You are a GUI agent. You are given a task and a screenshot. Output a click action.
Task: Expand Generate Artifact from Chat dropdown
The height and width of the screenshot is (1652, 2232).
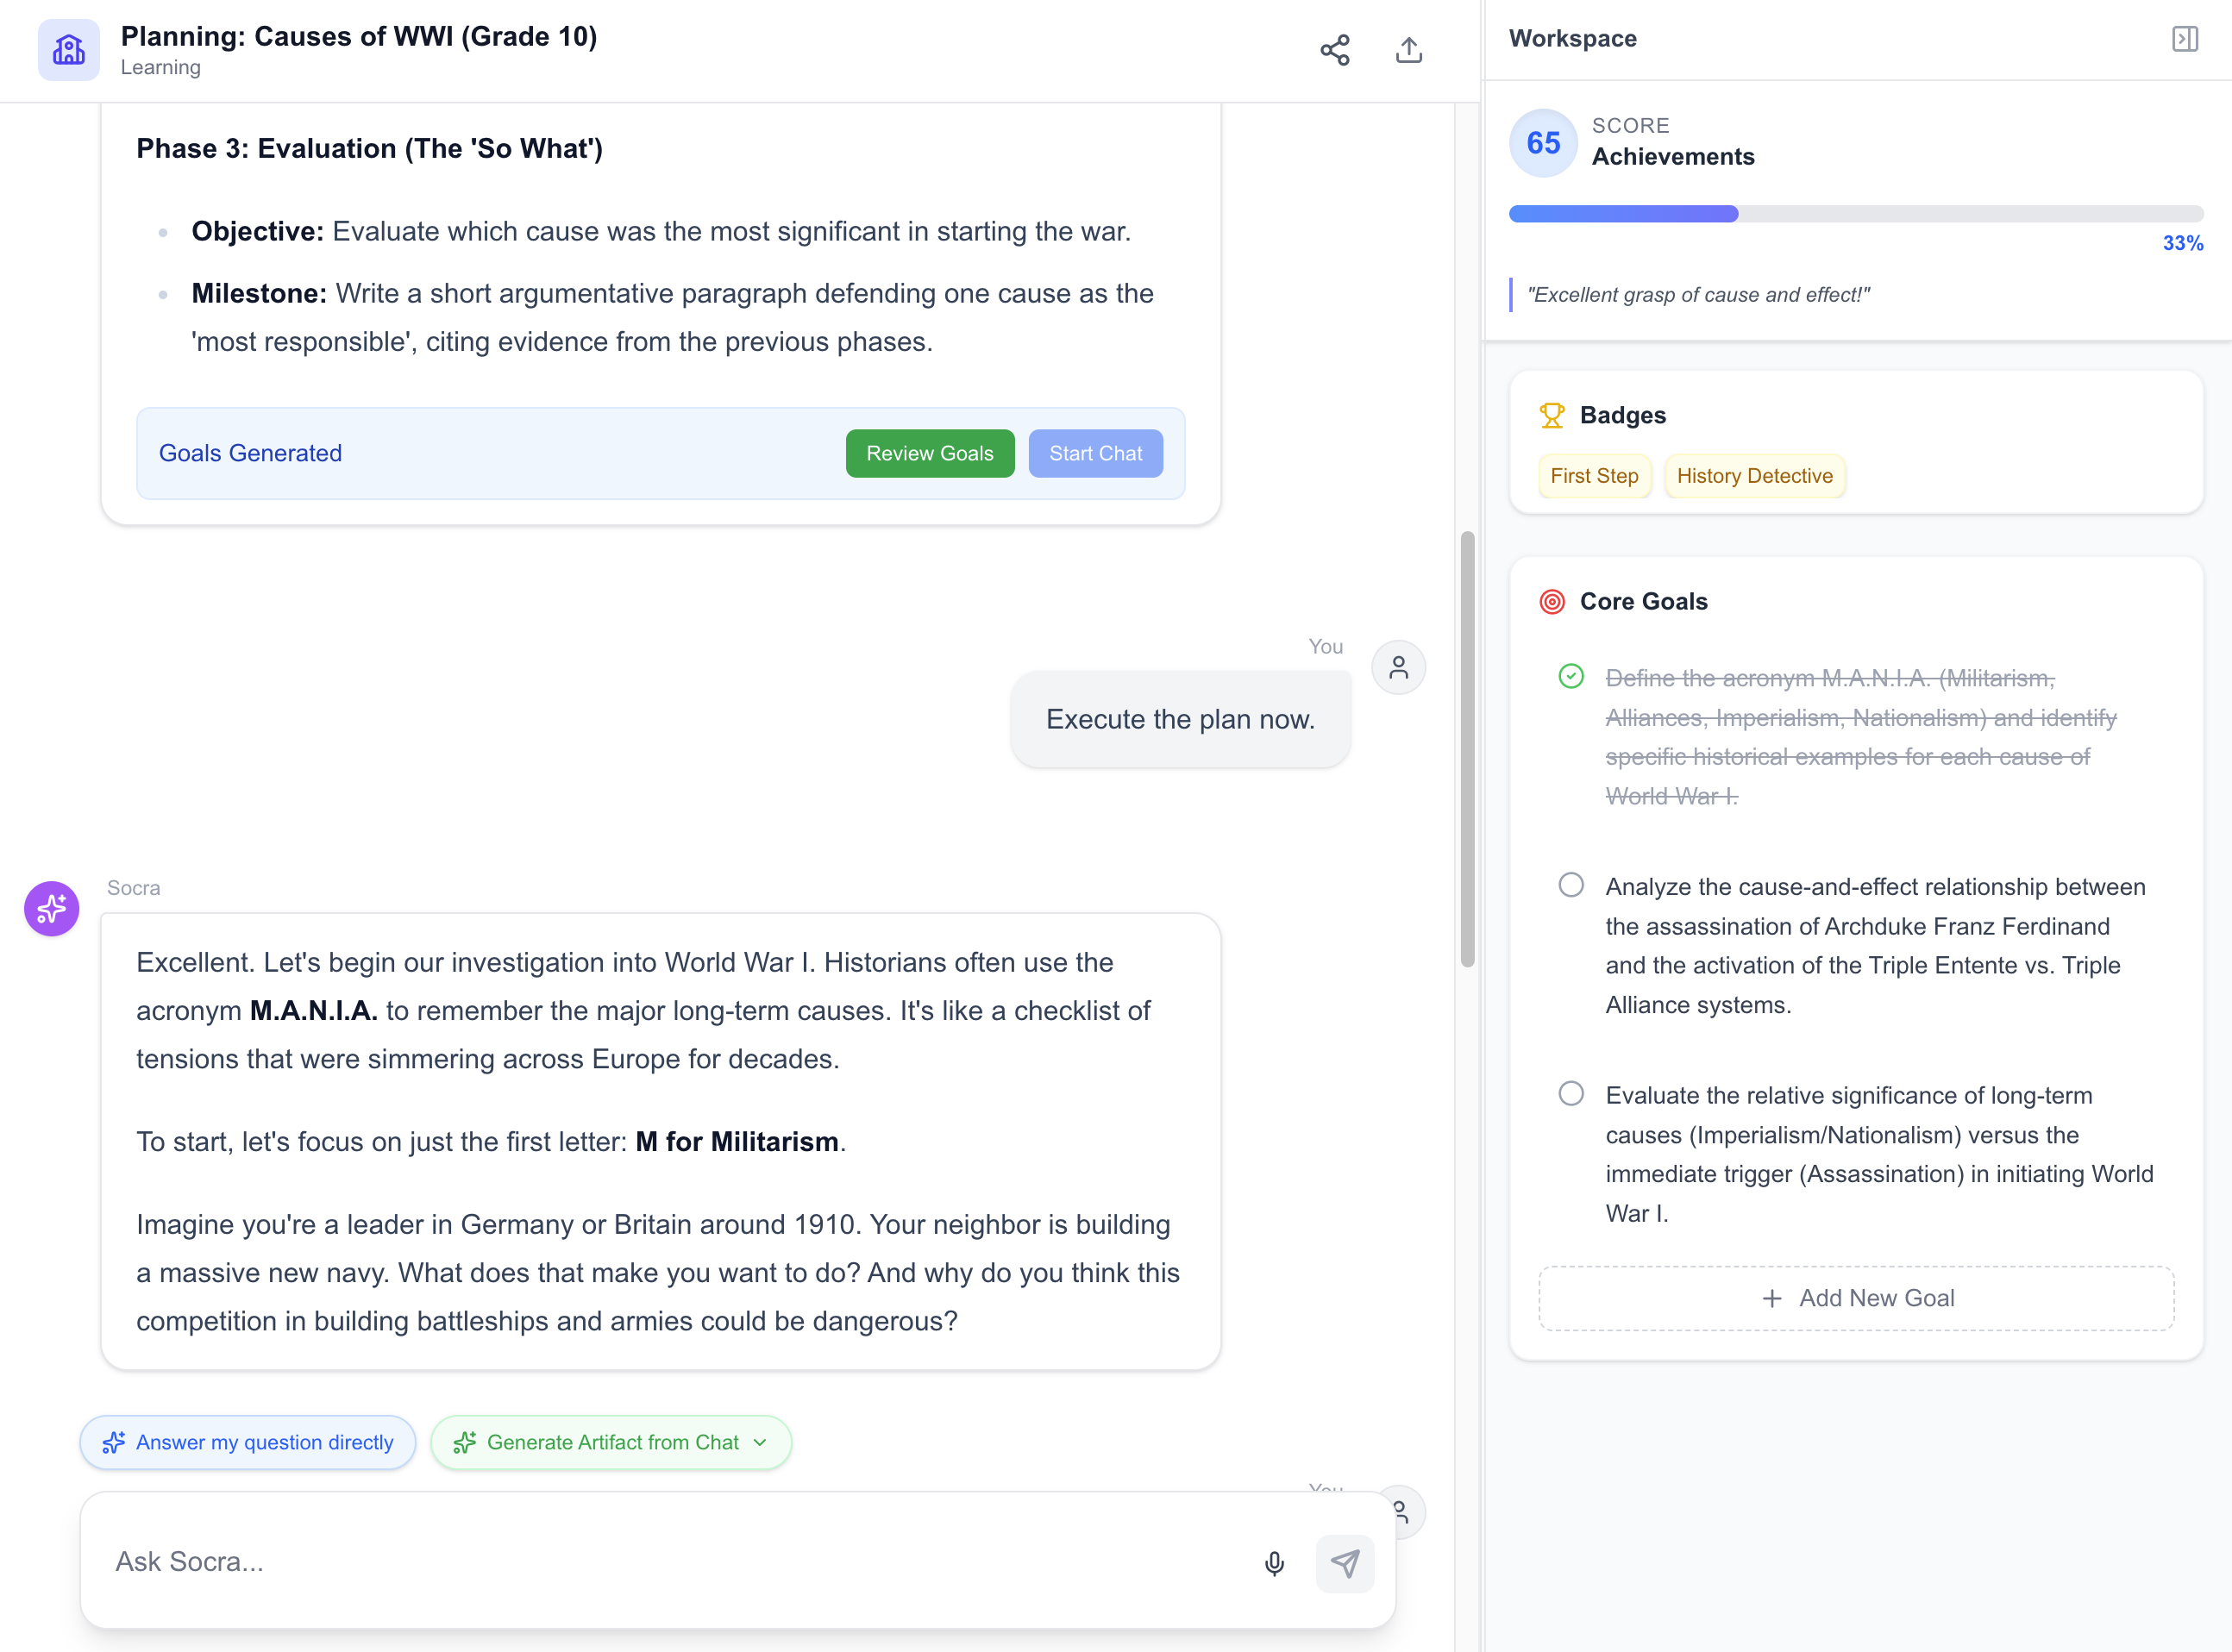pos(759,1442)
